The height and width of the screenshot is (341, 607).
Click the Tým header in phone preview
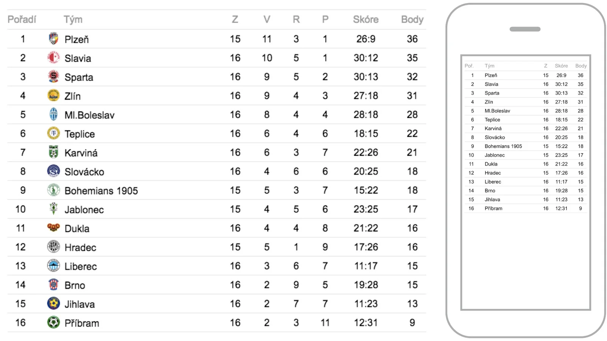point(489,66)
